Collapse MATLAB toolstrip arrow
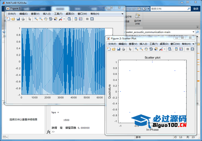This screenshot has width=202, height=141. (x=197, y=27)
